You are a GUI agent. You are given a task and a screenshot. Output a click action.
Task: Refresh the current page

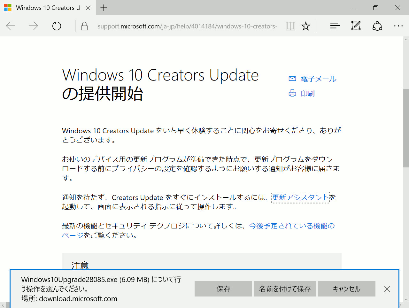(x=57, y=26)
